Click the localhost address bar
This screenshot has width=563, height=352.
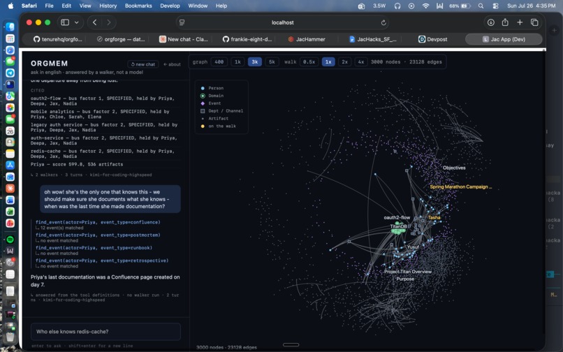(x=283, y=22)
